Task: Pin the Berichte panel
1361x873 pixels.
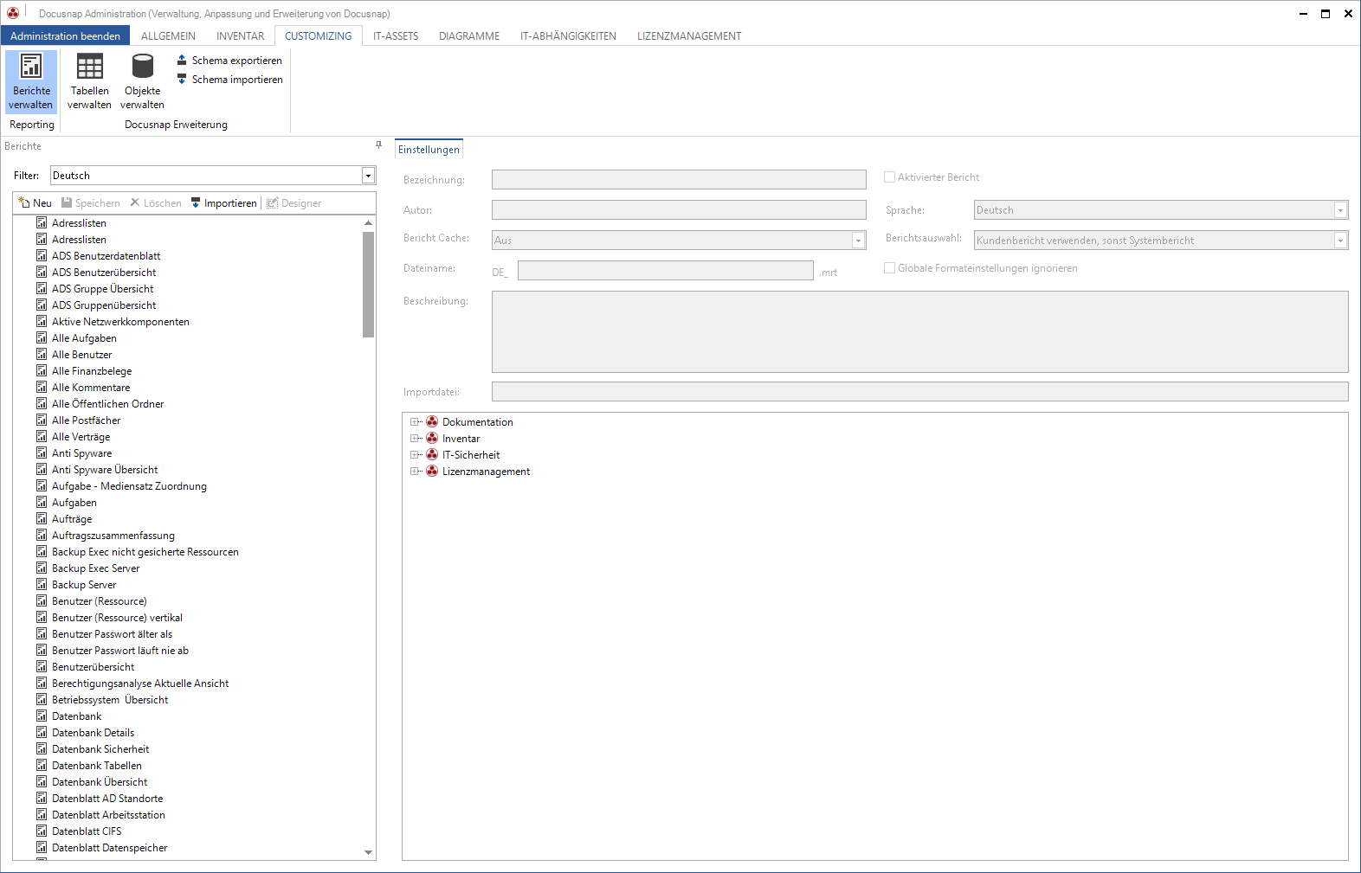Action: coord(378,145)
